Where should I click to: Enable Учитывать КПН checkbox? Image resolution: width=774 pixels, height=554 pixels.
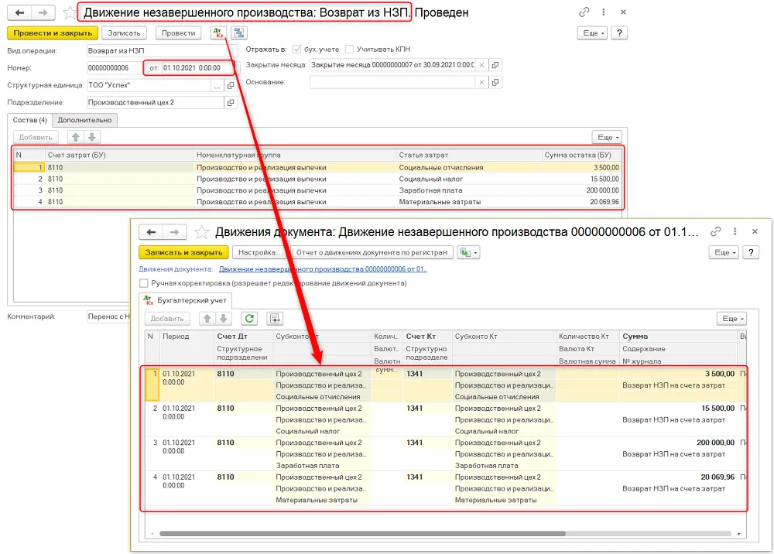(x=350, y=50)
